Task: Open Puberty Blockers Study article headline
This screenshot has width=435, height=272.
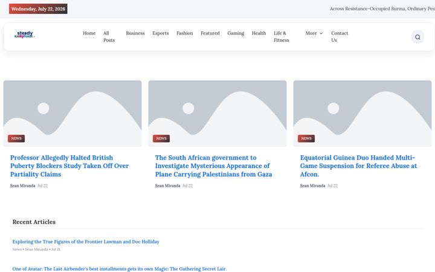Action: pyautogui.click(x=69, y=166)
